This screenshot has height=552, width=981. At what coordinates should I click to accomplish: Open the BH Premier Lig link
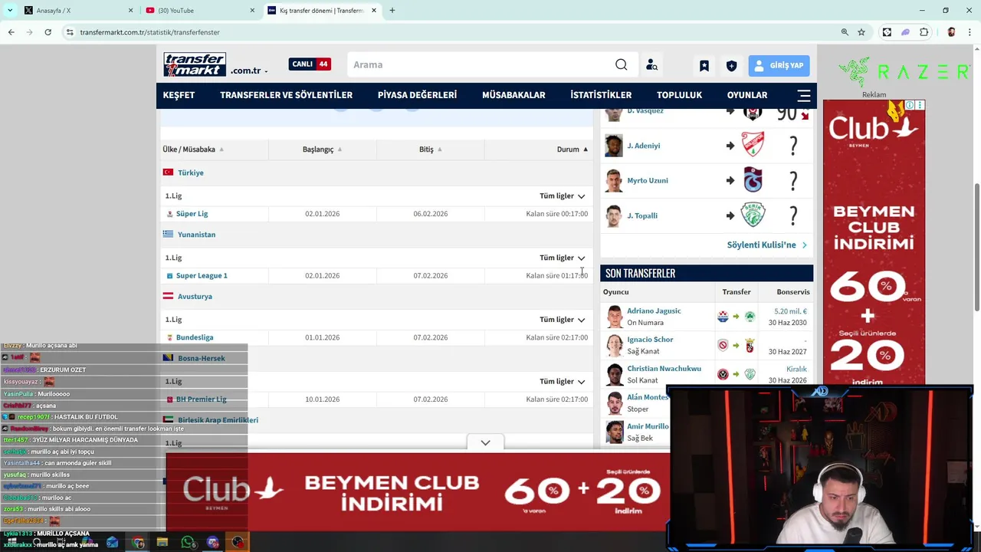201,399
